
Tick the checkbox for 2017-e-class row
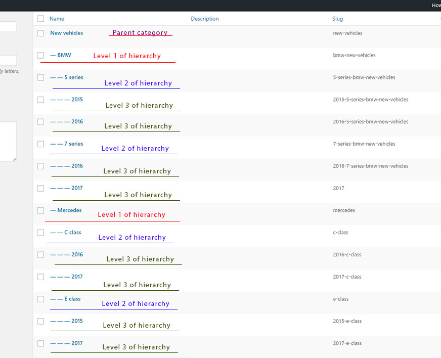coord(41,343)
